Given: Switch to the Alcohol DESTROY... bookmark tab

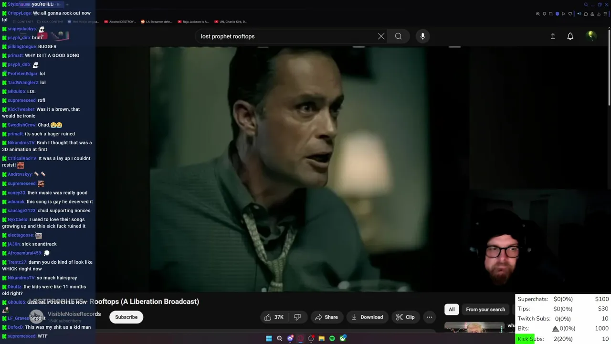Looking at the screenshot, I should coord(120,21).
